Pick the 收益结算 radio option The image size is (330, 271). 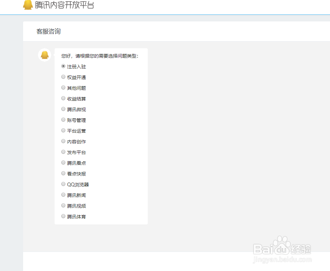pyautogui.click(x=63, y=98)
